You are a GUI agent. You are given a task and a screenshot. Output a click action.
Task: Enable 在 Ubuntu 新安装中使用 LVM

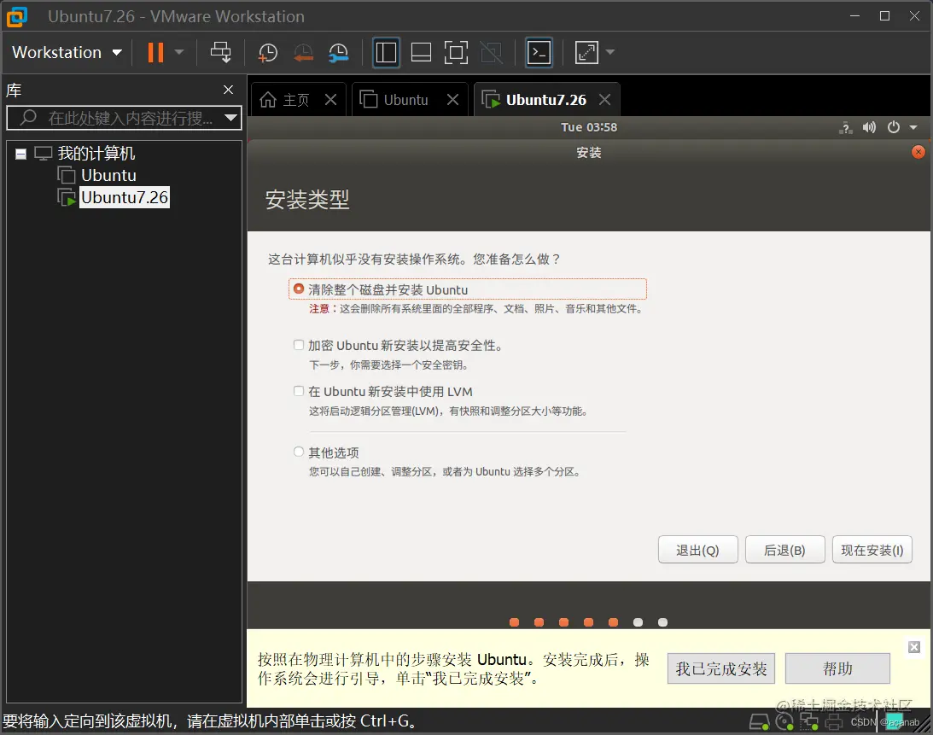point(299,391)
